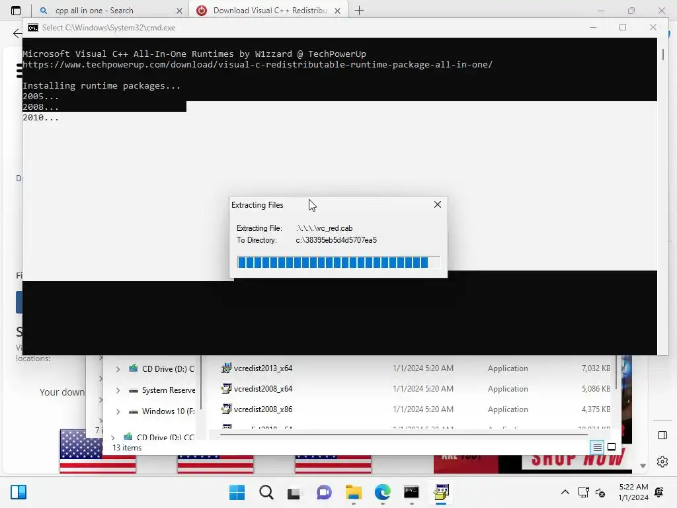This screenshot has height=508, width=677.
Task: Select the installer taskbar icon
Action: (441, 492)
